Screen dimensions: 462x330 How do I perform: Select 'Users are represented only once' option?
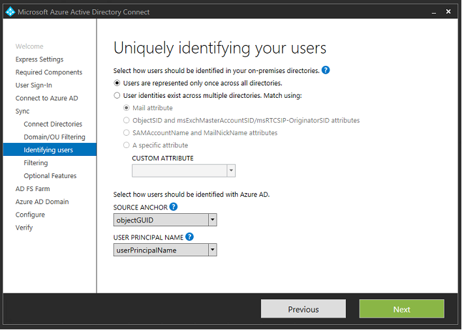coord(117,83)
